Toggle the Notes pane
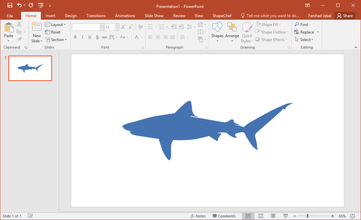The width and height of the screenshot is (361, 220). [198, 216]
